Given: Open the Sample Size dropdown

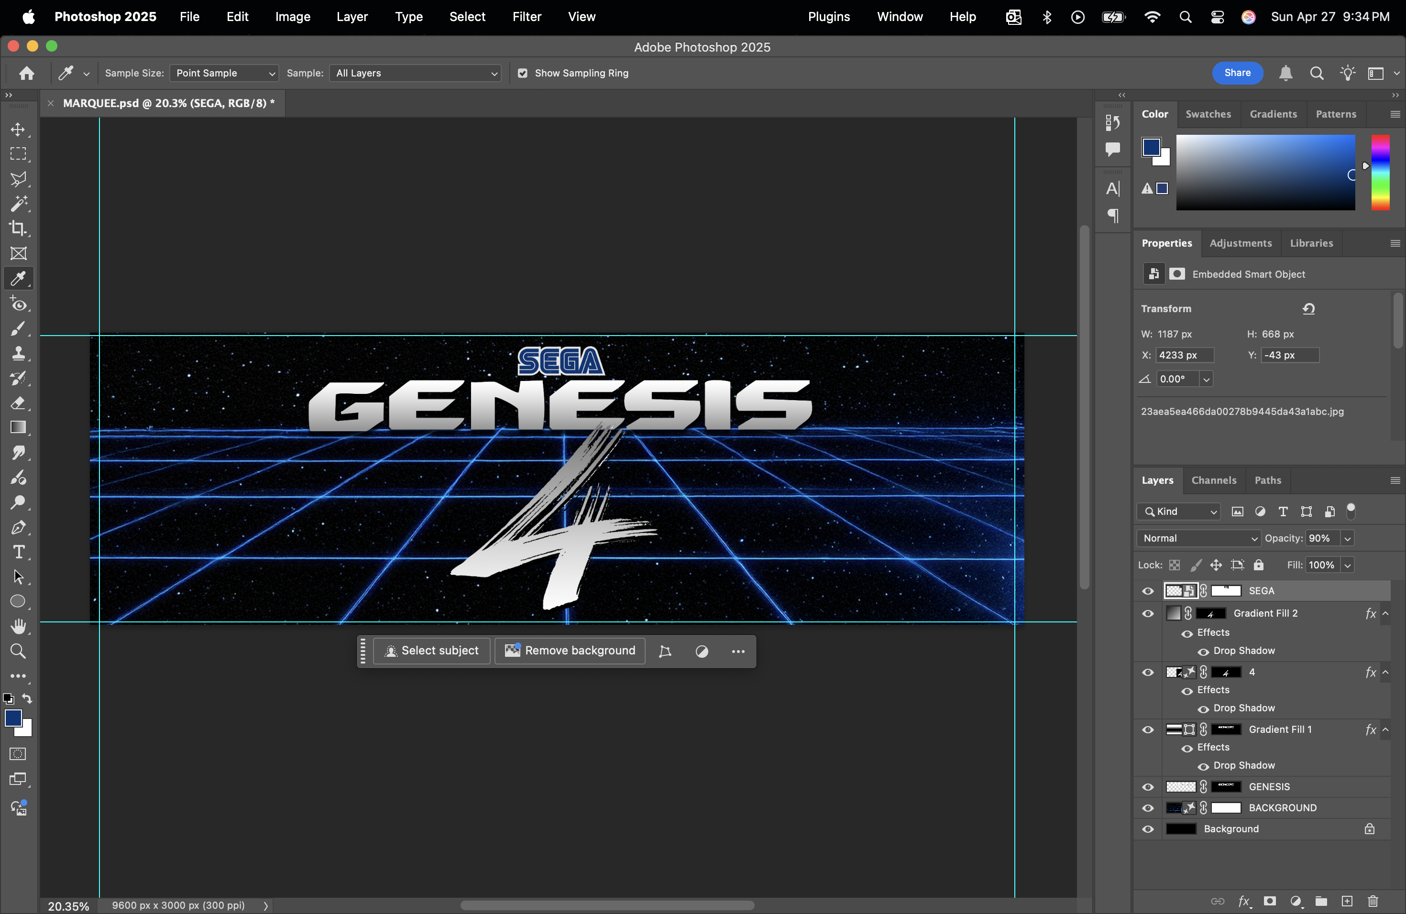Looking at the screenshot, I should click(224, 73).
